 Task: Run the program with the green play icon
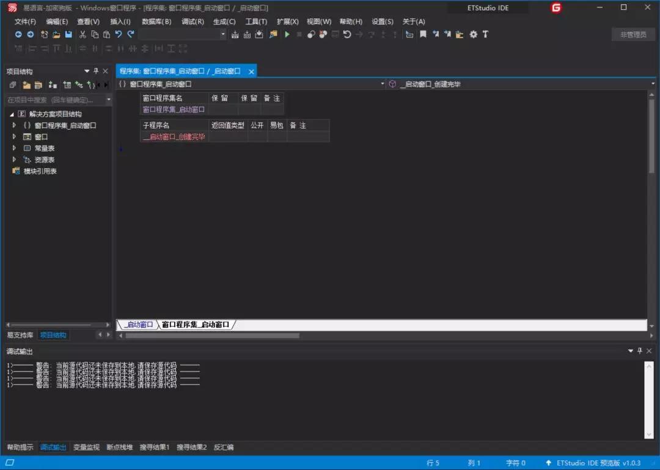(287, 34)
